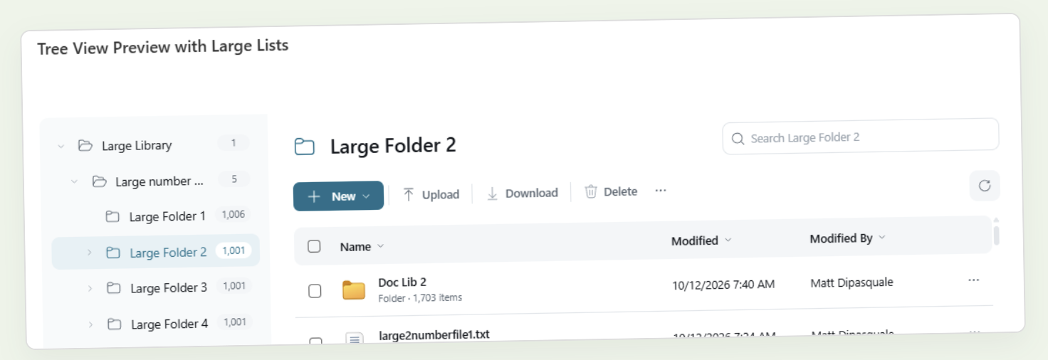Open the row options ellipsis for Doc Lib 2

[974, 280]
